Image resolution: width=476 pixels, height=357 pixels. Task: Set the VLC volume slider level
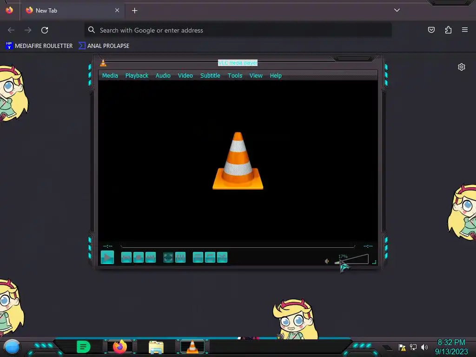click(x=351, y=259)
